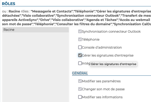Click the Modifier ses informations label text
Screen dimensions: 151x102
pyautogui.click(x=102, y=97)
